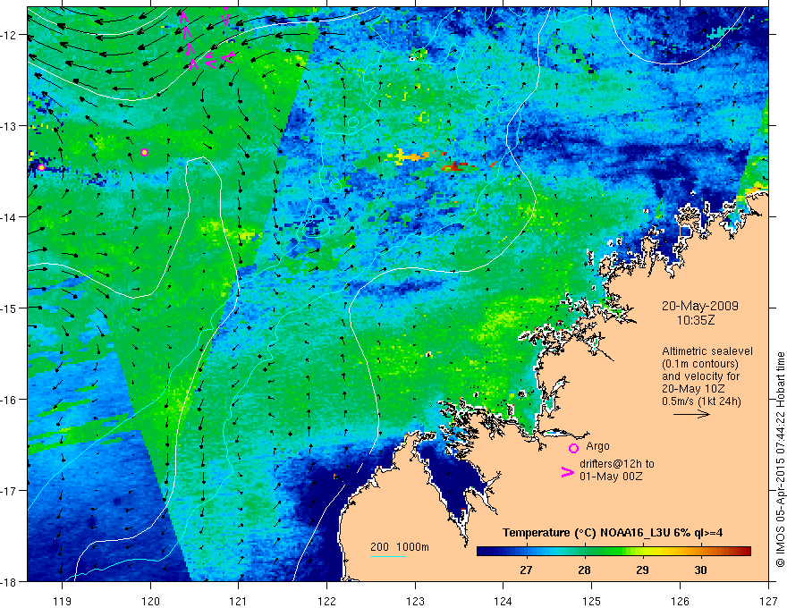Click the 120 longitude axis label
Image resolution: width=787 pixels, height=608 pixels.
(x=150, y=601)
